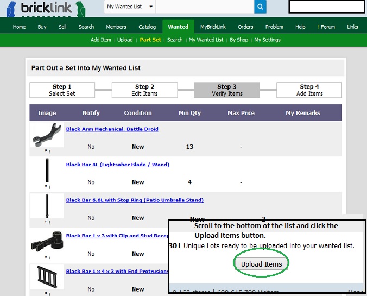Image resolution: width=367 pixels, height=296 pixels.
Task: Open Black Bar 4L Lightsaber Blade link
Action: [x=118, y=165]
